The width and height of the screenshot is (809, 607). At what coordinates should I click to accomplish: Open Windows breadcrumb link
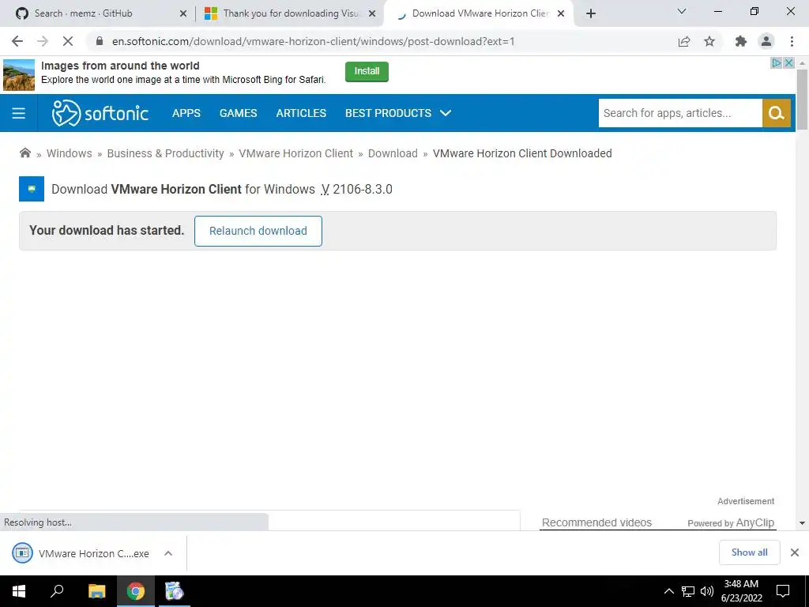click(x=70, y=153)
